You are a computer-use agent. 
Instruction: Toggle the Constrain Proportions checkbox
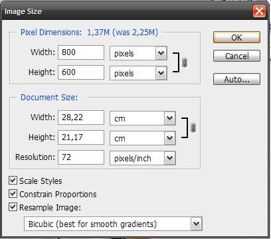pyautogui.click(x=13, y=194)
